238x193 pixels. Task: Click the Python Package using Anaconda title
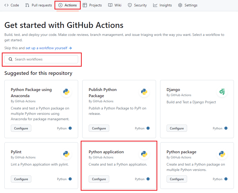[x=31, y=93]
